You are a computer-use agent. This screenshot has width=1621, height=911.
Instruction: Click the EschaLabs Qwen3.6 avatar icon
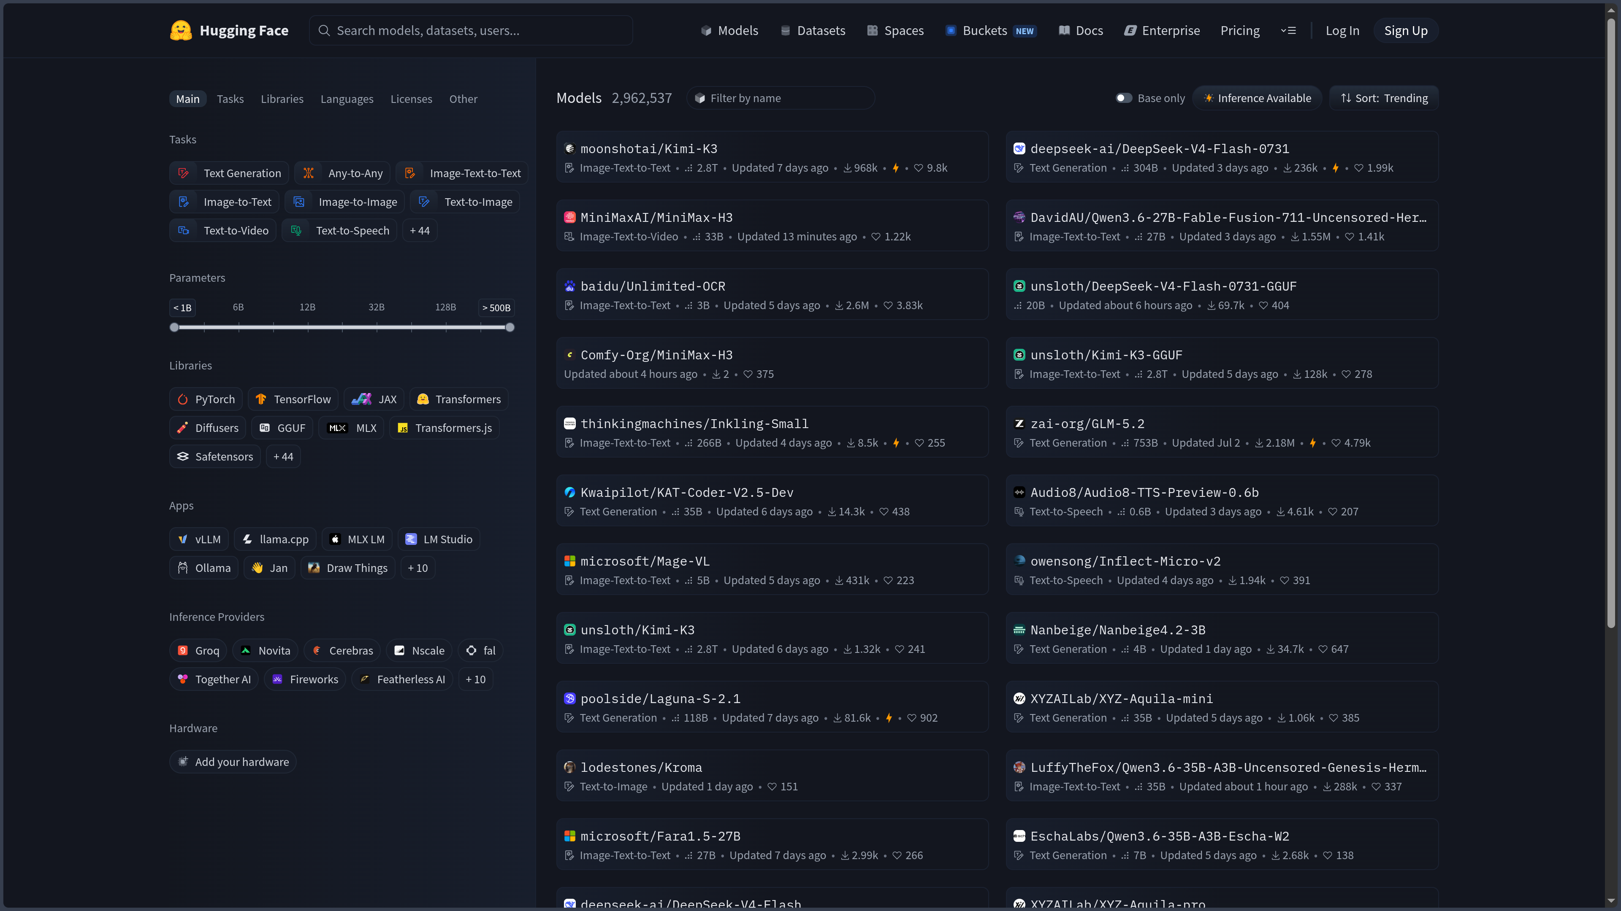tap(1019, 836)
